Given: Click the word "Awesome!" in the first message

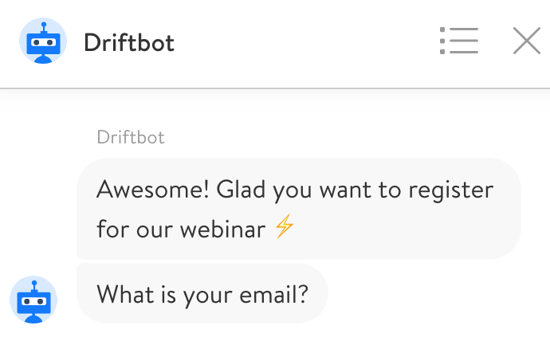Looking at the screenshot, I should click(x=142, y=191).
